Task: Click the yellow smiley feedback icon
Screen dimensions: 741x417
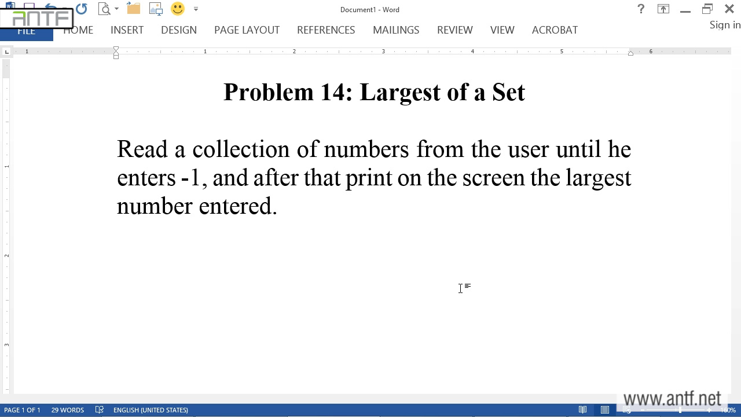Action: (x=178, y=9)
